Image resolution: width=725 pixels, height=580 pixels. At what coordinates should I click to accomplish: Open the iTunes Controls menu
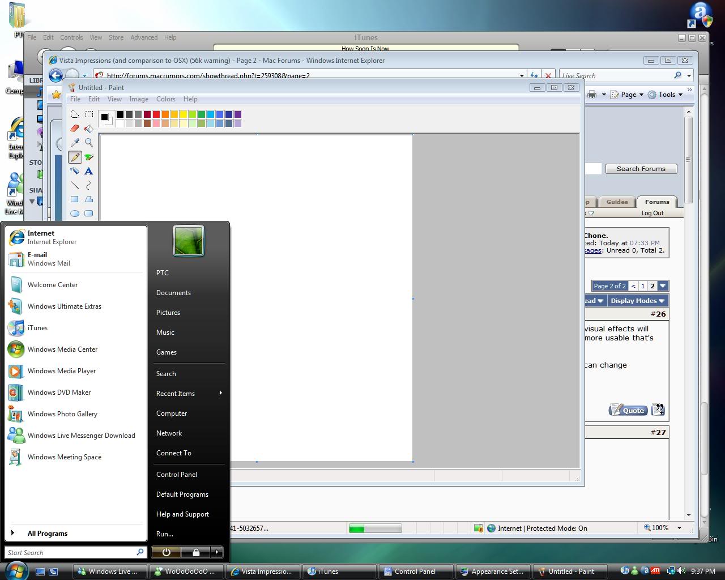71,37
